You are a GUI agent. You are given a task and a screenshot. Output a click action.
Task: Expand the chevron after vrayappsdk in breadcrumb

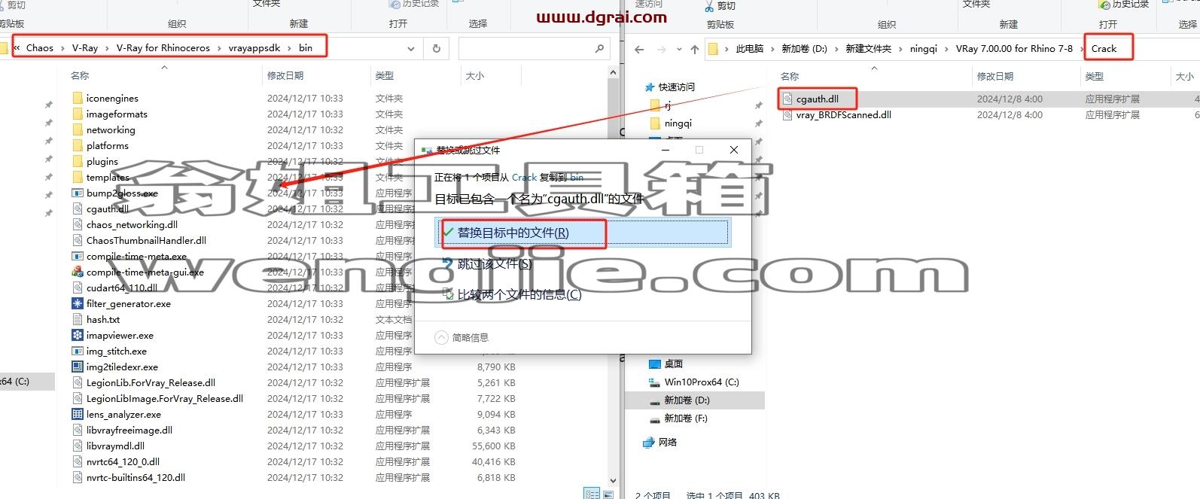(289, 48)
